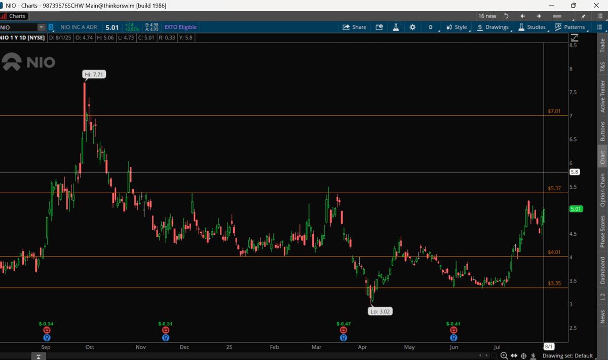Open the Drawings menu
This screenshot has height=360, width=608.
[x=492, y=27]
